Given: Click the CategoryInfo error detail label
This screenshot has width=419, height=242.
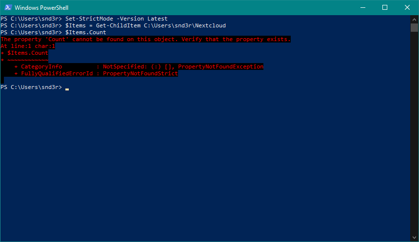Looking at the screenshot, I should pos(41,66).
